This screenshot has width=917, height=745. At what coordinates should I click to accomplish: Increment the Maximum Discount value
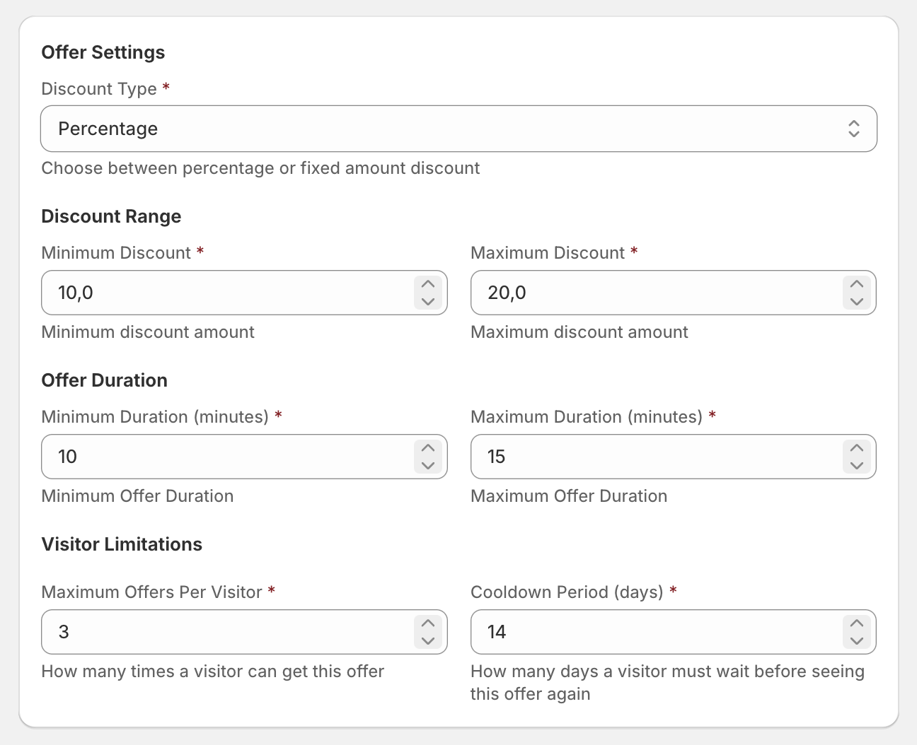[856, 283]
